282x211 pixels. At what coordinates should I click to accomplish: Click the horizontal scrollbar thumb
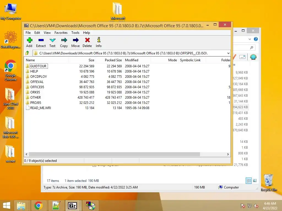click(114, 154)
